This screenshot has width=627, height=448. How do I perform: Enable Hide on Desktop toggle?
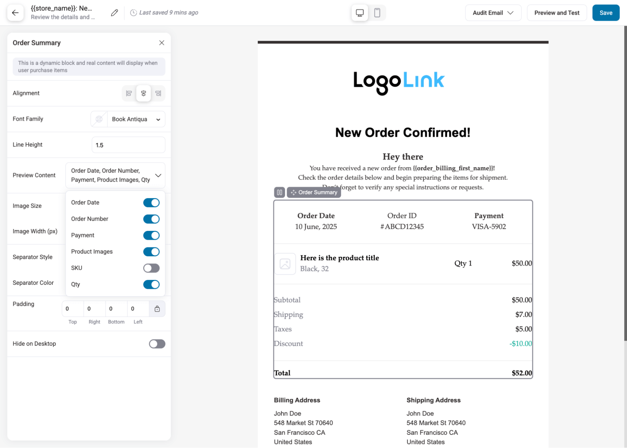pos(157,344)
